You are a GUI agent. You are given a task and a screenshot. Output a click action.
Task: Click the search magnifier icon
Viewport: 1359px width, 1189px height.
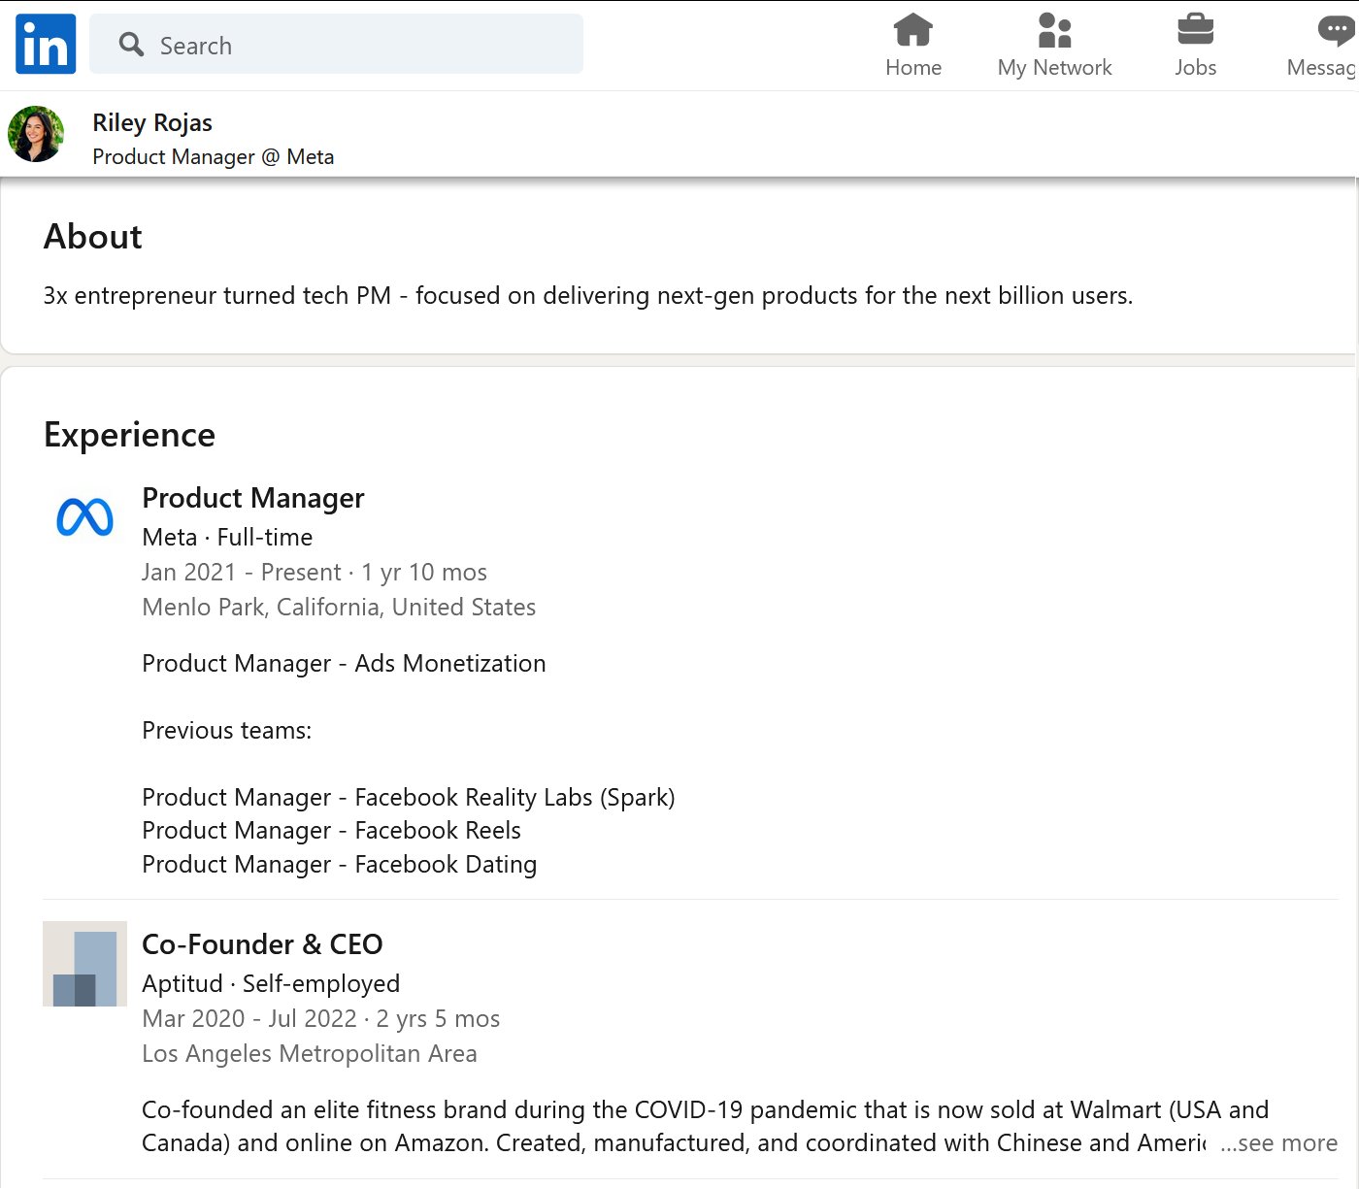(x=131, y=45)
